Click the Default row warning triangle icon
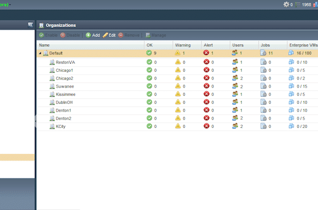Screen dimensions: 318x210 click(x=178, y=53)
